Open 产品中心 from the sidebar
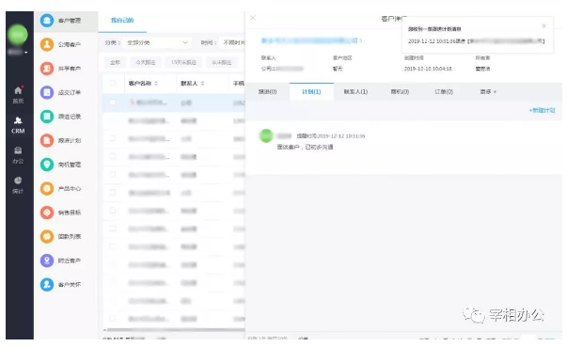 click(x=61, y=188)
